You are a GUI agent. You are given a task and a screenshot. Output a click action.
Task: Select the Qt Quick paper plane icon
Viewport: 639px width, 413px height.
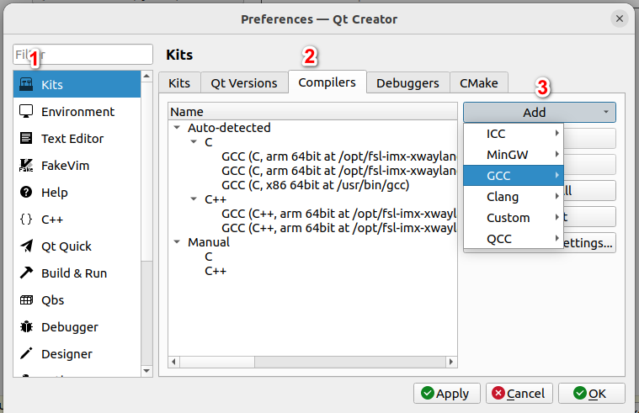click(x=26, y=246)
